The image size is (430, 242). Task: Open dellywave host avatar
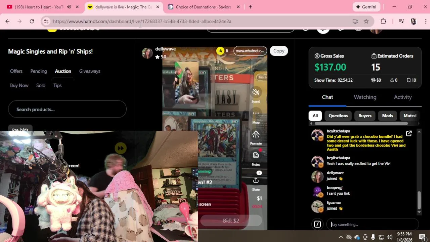(147, 53)
